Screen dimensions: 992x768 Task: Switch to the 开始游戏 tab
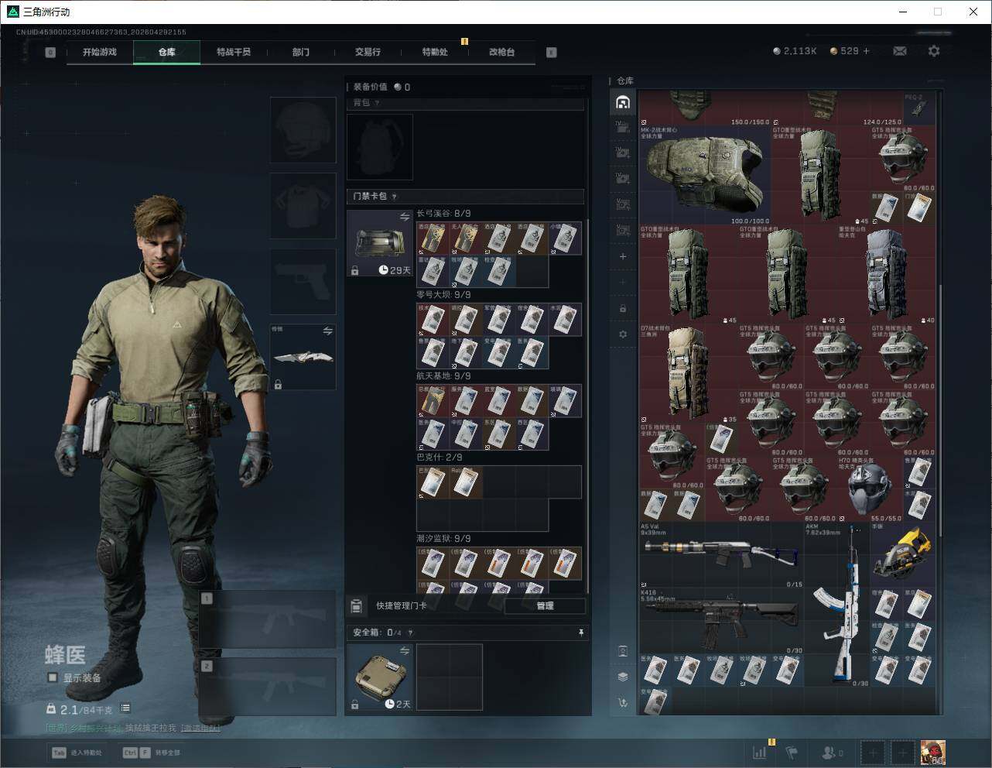tap(100, 53)
